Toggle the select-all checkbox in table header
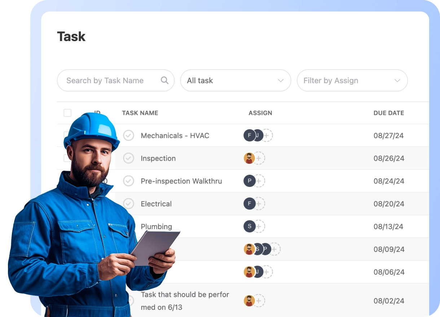This screenshot has height=317, width=440. tap(67, 113)
